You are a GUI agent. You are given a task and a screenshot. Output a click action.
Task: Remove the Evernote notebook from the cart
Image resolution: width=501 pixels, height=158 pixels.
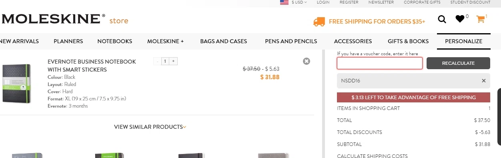tap(307, 61)
